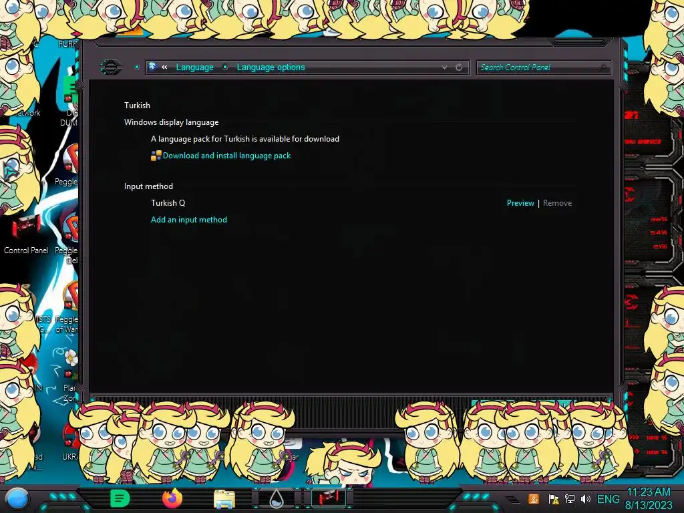The image size is (684, 513).
Task: Download and install the Turkish language pack
Action: (226, 156)
